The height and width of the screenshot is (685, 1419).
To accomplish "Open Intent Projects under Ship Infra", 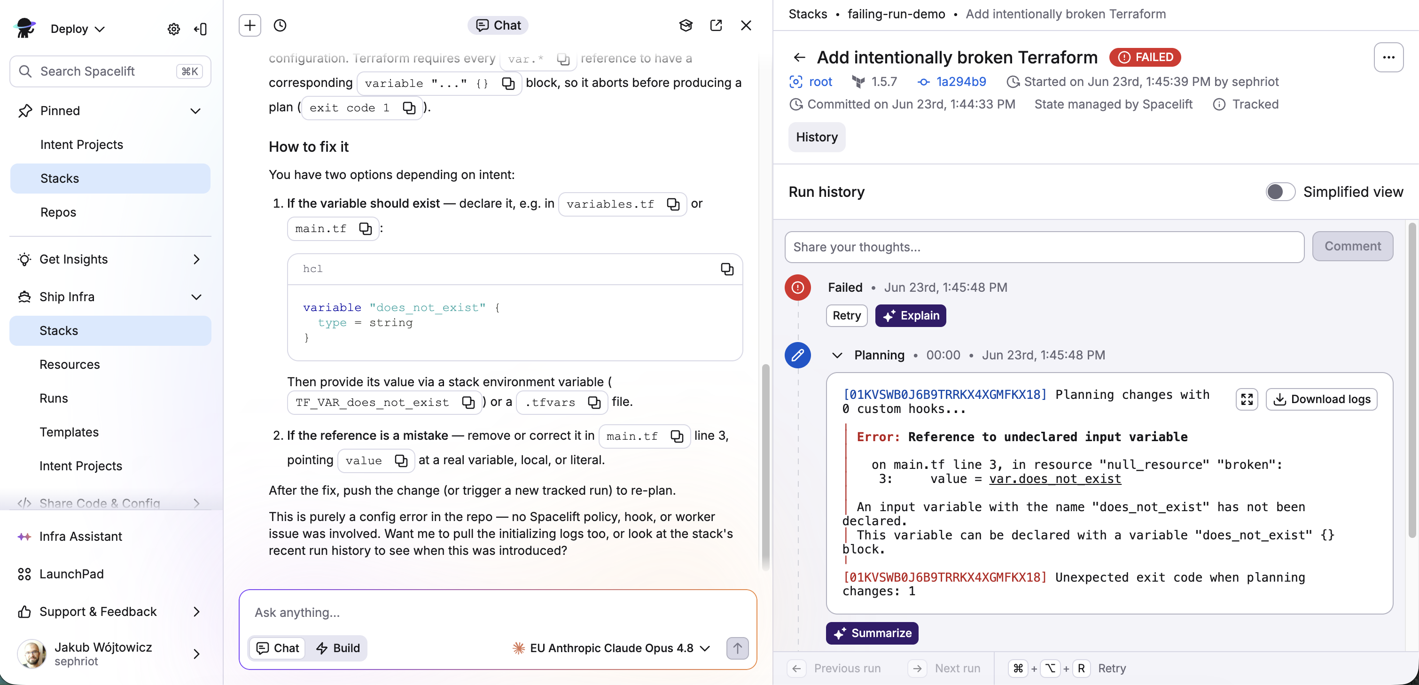I will (110, 466).
